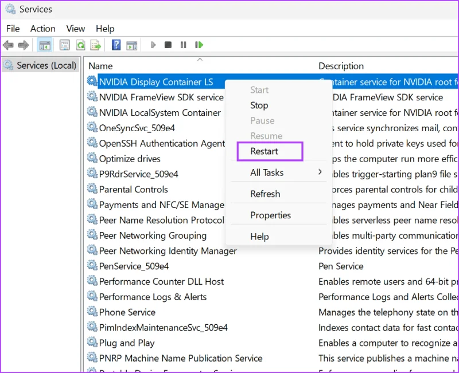Click the Pause Service toolbar icon
The height and width of the screenshot is (373, 459).
pos(183,45)
